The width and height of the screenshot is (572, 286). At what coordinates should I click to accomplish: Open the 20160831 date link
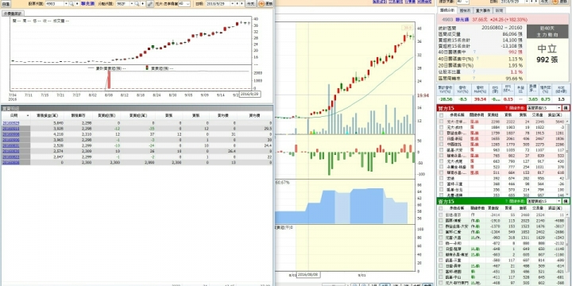pyautogui.click(x=11, y=145)
